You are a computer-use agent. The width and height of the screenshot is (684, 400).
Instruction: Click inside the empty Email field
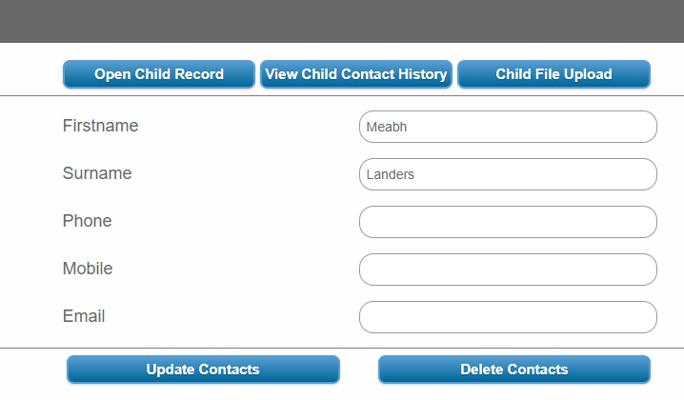[x=508, y=317]
